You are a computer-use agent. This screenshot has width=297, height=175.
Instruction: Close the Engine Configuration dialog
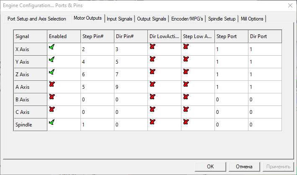[x=289, y=5]
